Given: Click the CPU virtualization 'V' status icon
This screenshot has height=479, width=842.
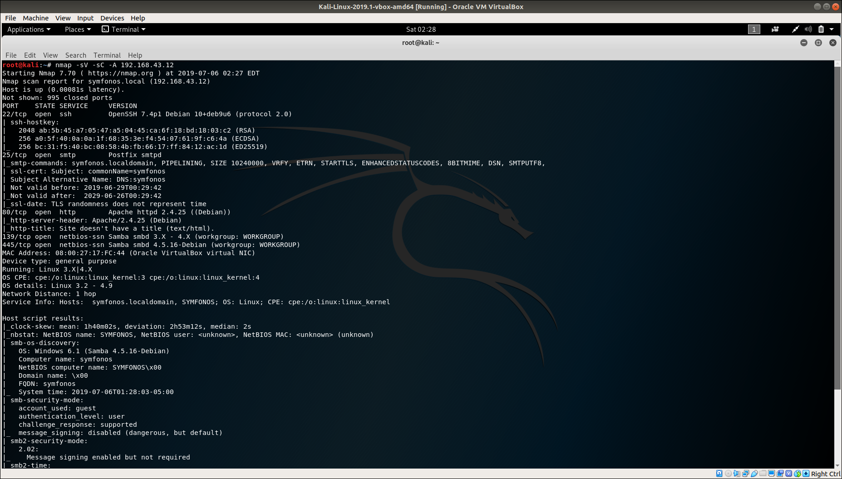Looking at the screenshot, I should 788,474.
